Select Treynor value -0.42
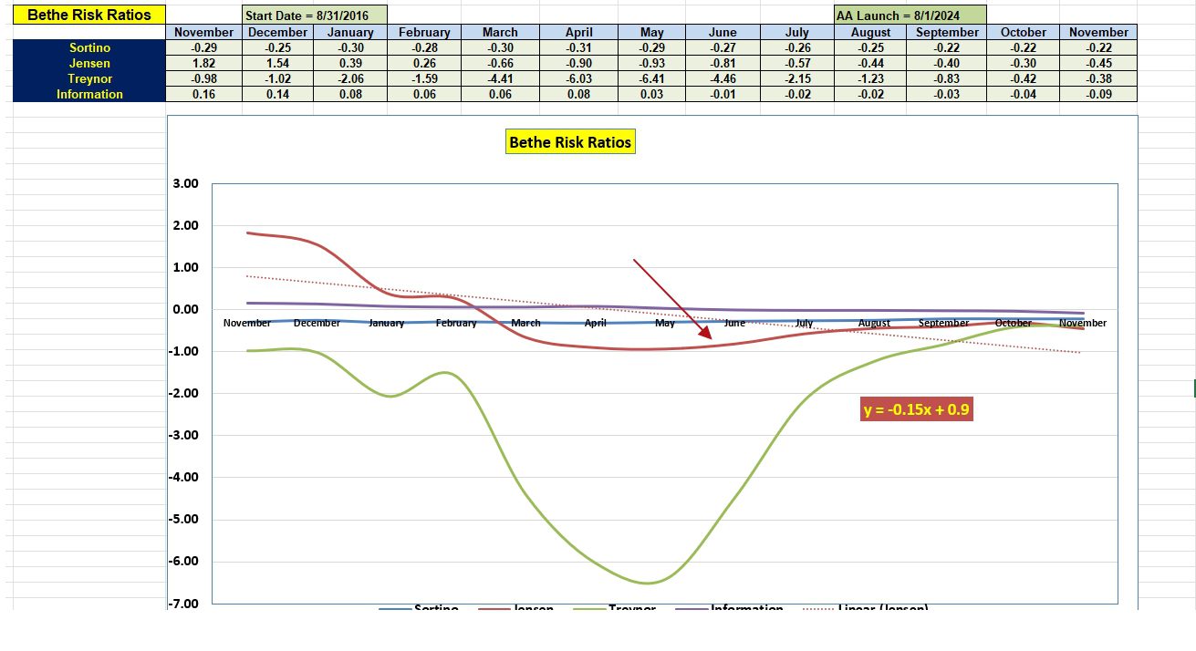 pos(1024,78)
